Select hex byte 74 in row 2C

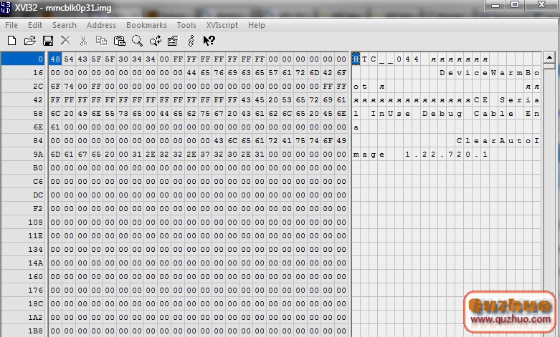coord(69,86)
